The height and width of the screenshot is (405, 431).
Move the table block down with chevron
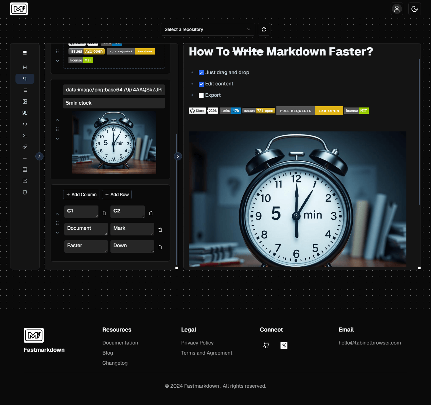(57, 233)
